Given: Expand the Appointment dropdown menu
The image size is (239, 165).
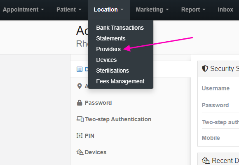Looking at the screenshot, I should coord(23,9).
